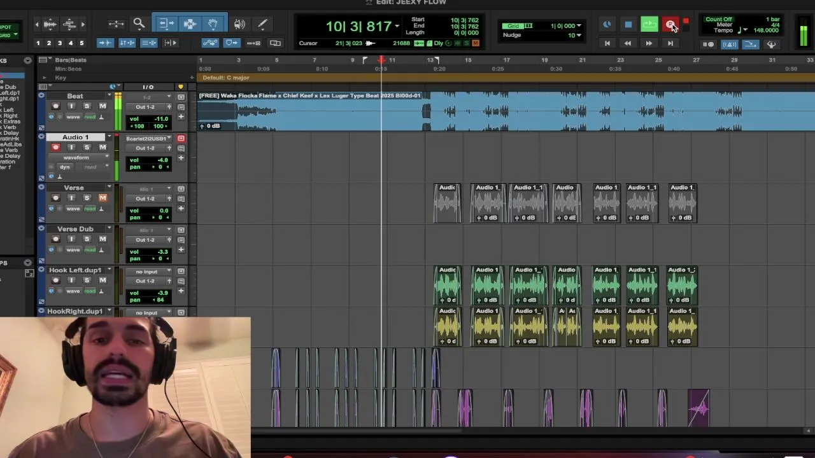Click Return to Zero transport button
This screenshot has width=815, height=458.
(607, 43)
